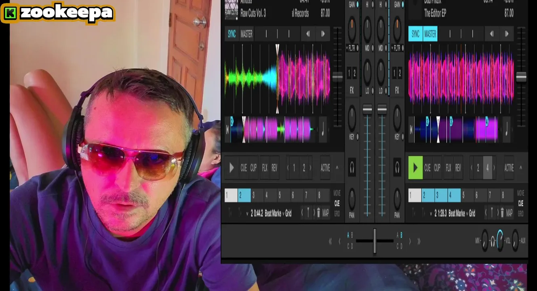Go to next cue on left deck
The width and height of the screenshot is (537, 291).
click(314, 213)
